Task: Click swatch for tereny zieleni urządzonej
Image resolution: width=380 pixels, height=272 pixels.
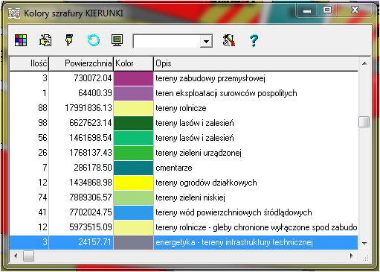Action: click(x=133, y=153)
